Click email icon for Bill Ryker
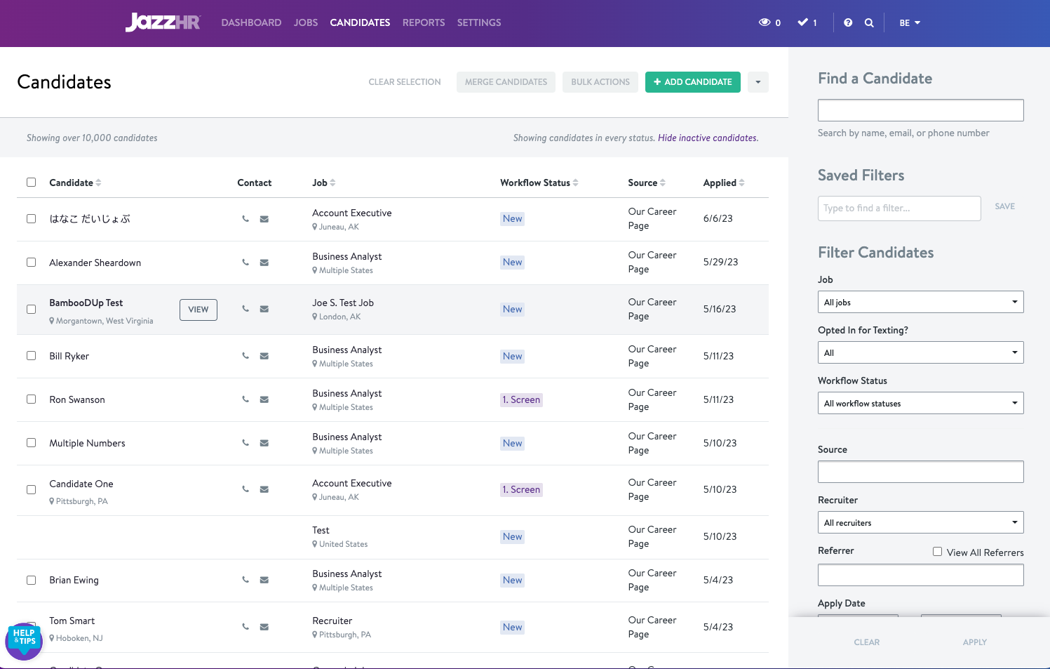 click(x=264, y=356)
